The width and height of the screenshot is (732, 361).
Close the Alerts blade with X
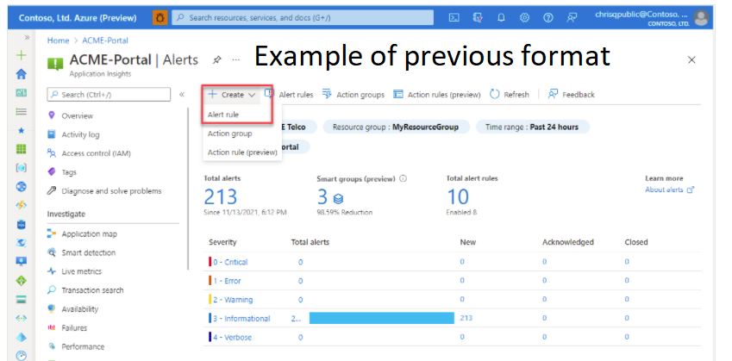(691, 59)
